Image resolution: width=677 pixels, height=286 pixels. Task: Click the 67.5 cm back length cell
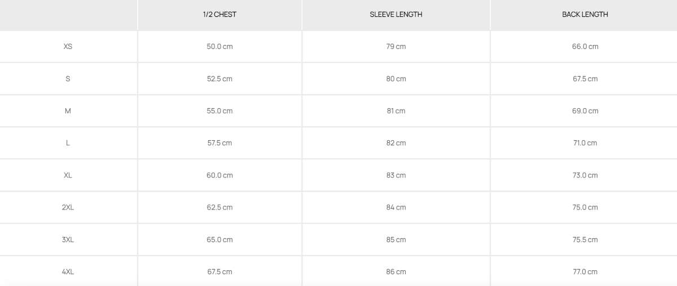pos(585,79)
